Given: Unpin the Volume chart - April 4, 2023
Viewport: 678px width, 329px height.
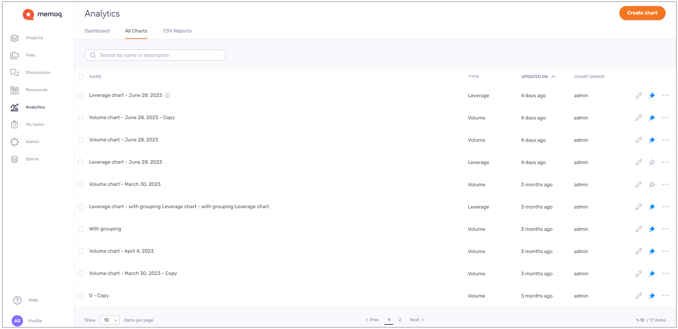Looking at the screenshot, I should (652, 251).
